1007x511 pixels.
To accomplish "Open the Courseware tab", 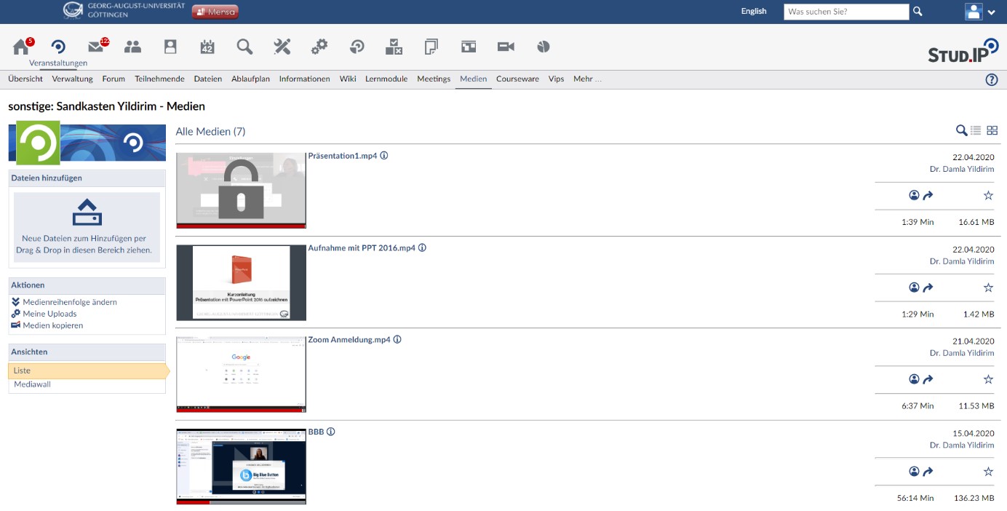I will (x=517, y=79).
